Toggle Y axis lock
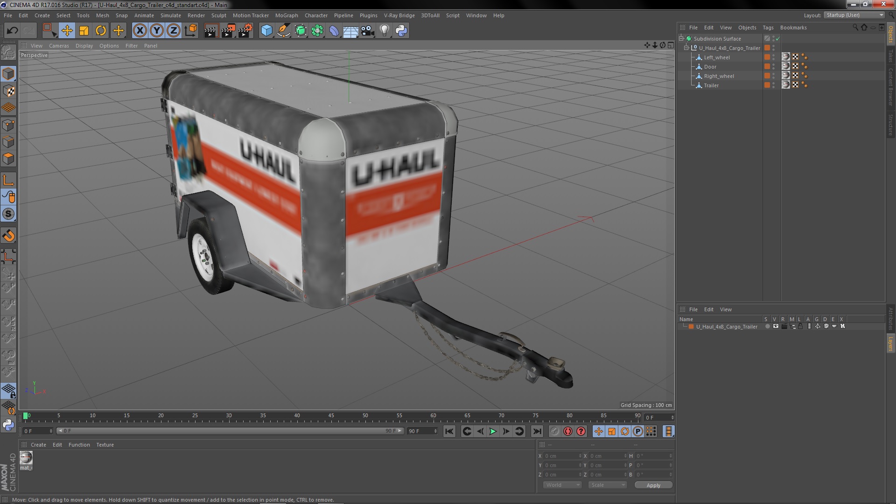Image resolution: width=896 pixels, height=504 pixels. tap(157, 31)
